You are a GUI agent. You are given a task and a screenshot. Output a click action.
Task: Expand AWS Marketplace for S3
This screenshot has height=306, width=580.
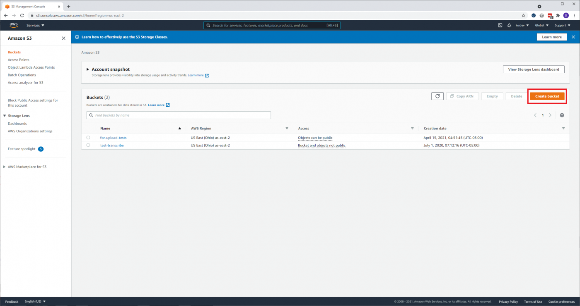(5, 167)
